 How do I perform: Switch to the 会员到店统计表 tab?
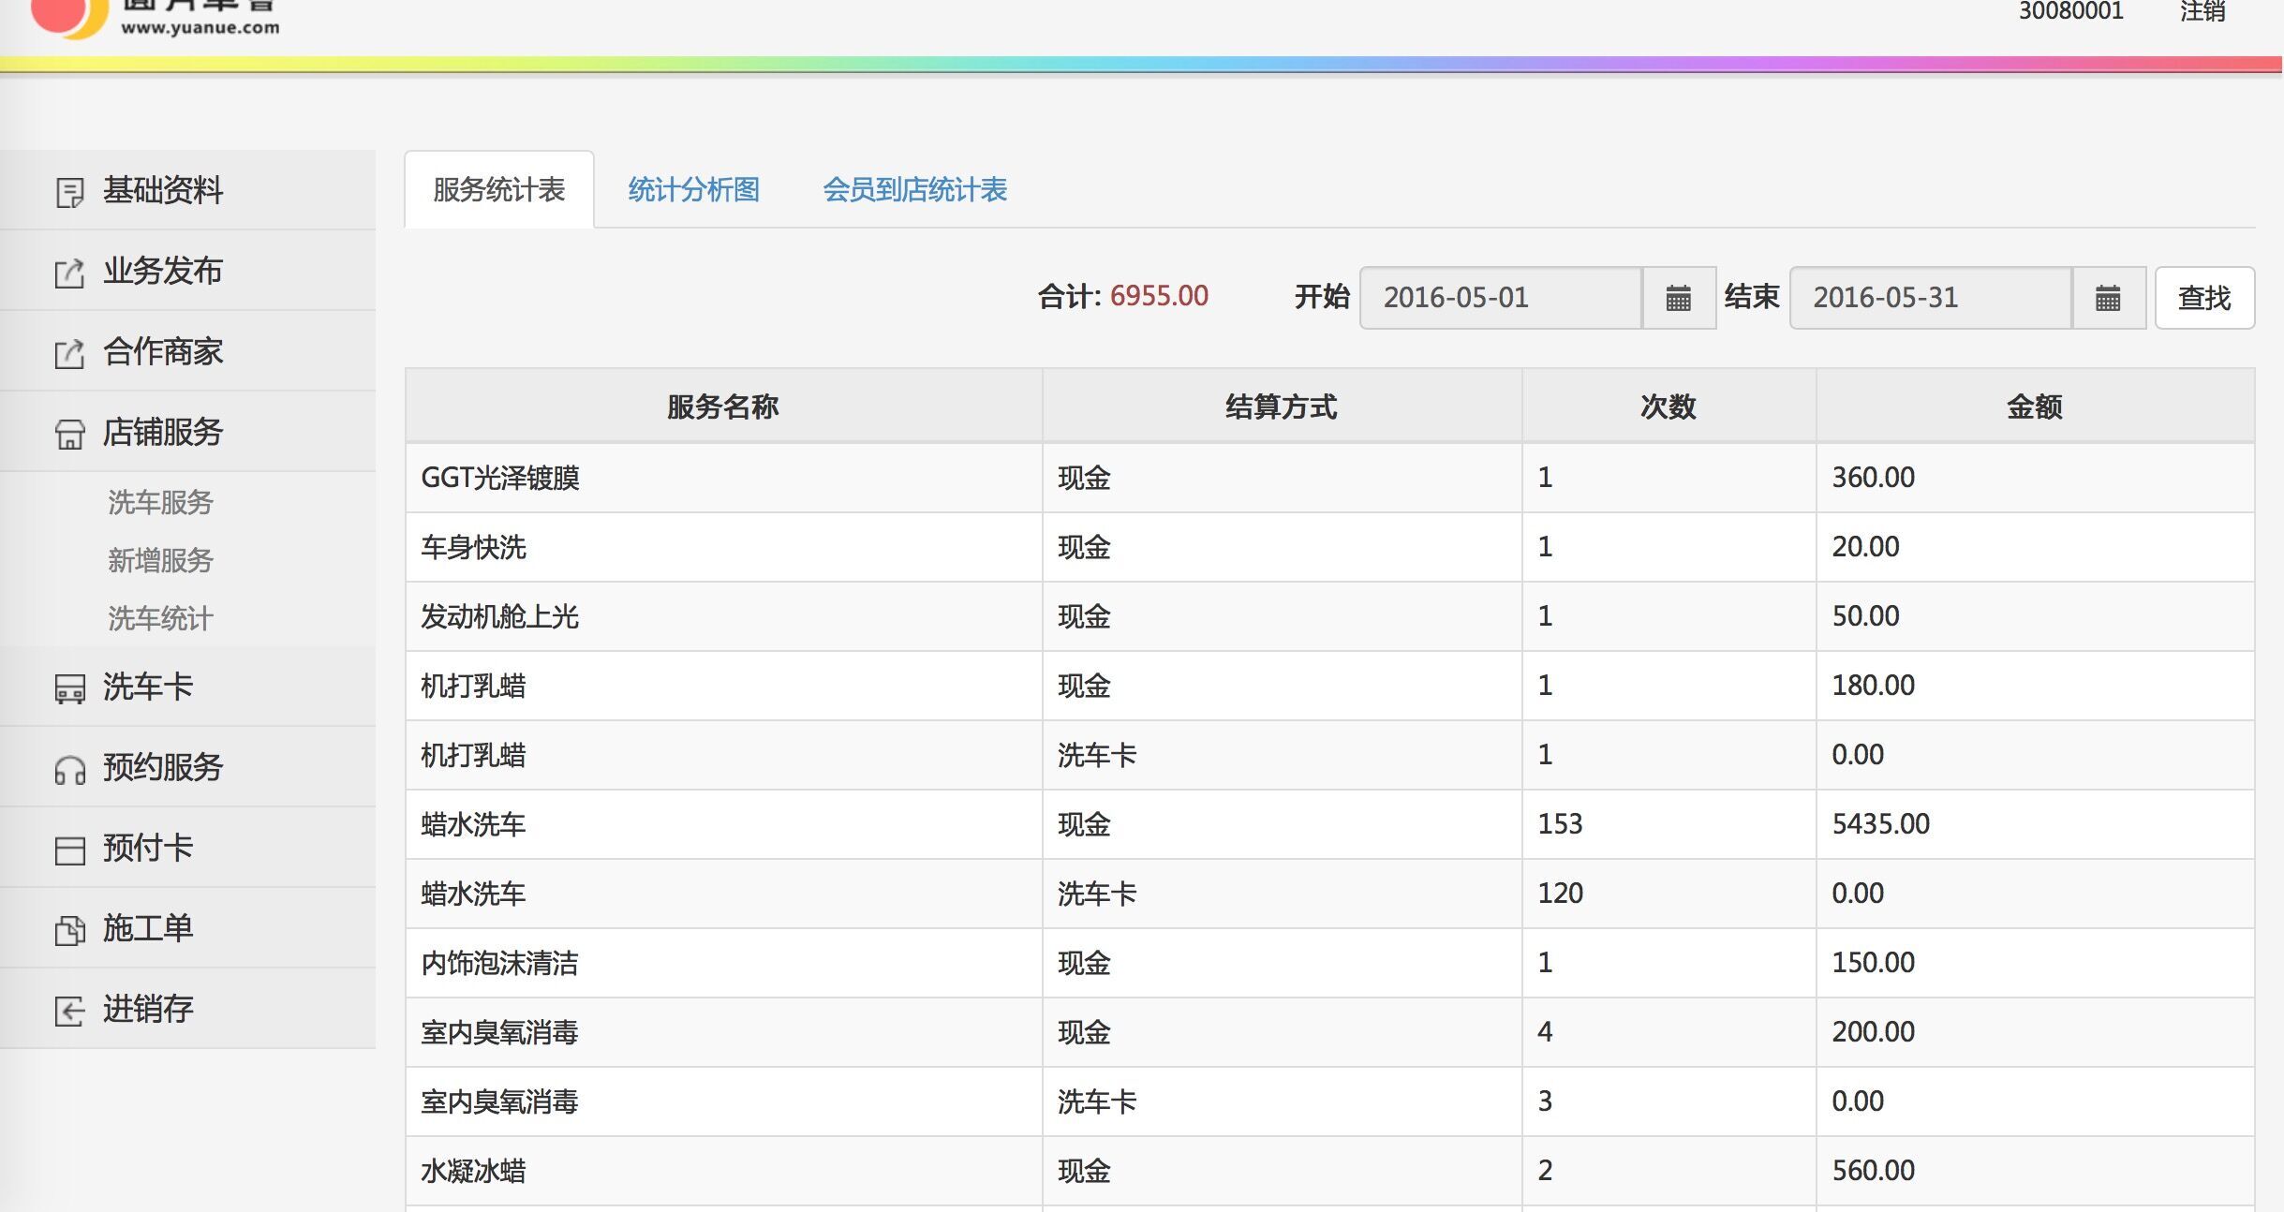[914, 190]
